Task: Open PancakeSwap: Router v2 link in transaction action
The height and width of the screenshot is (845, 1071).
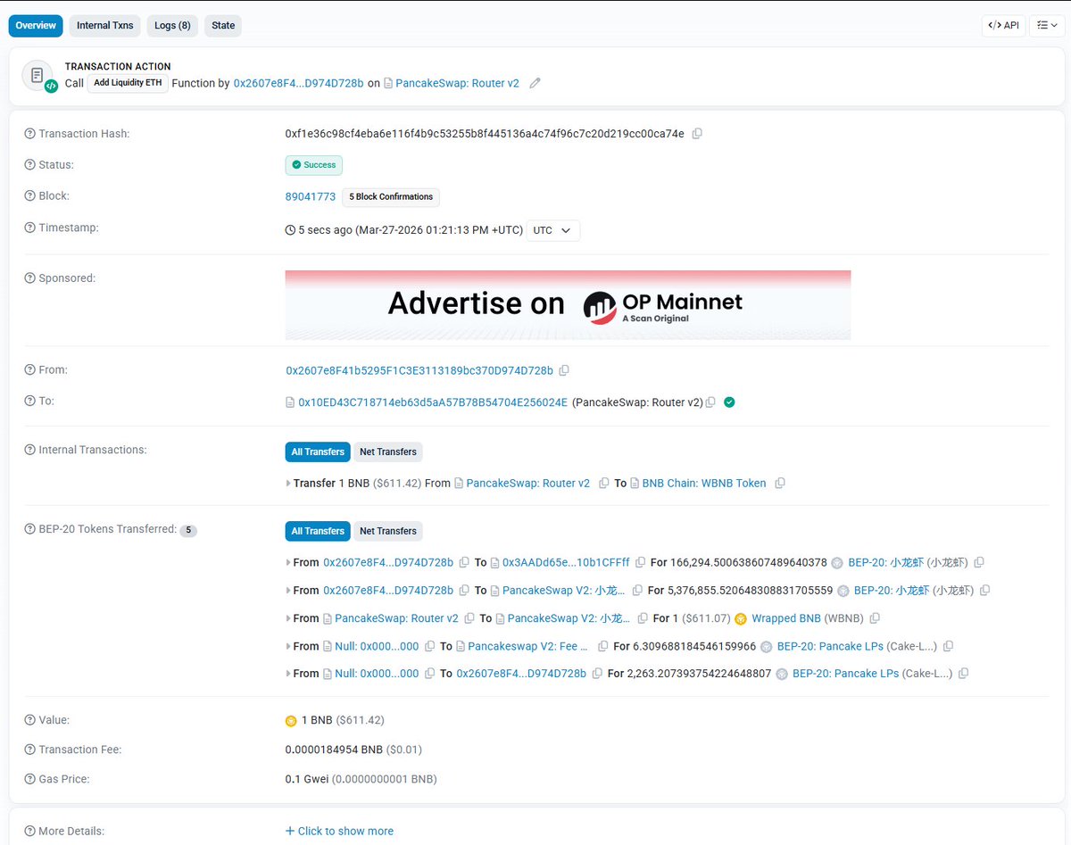Action: click(x=457, y=83)
